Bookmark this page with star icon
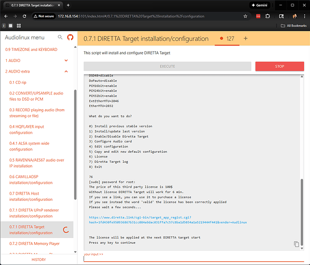310x265 pixels. pos(245,16)
